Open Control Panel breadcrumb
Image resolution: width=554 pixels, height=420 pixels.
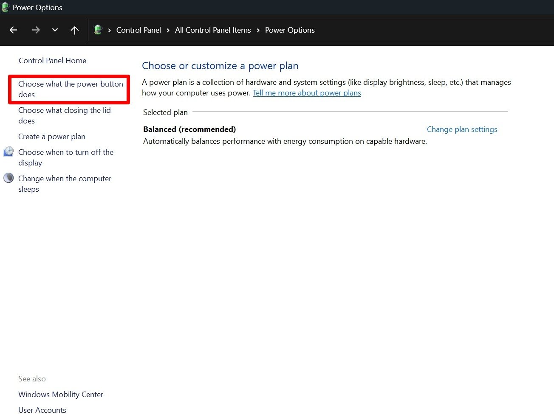pos(138,30)
